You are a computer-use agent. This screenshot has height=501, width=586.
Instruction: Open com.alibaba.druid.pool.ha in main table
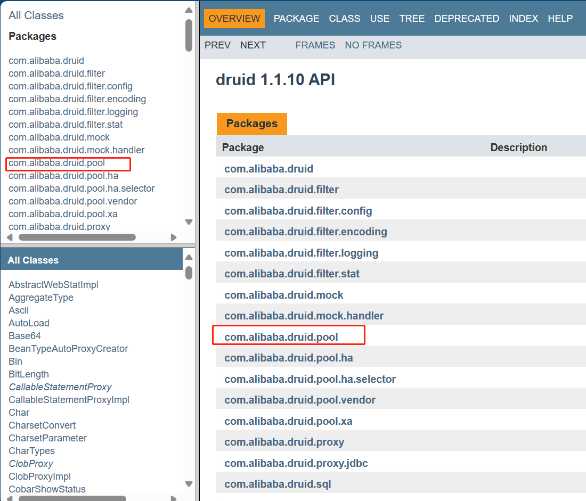(x=289, y=358)
